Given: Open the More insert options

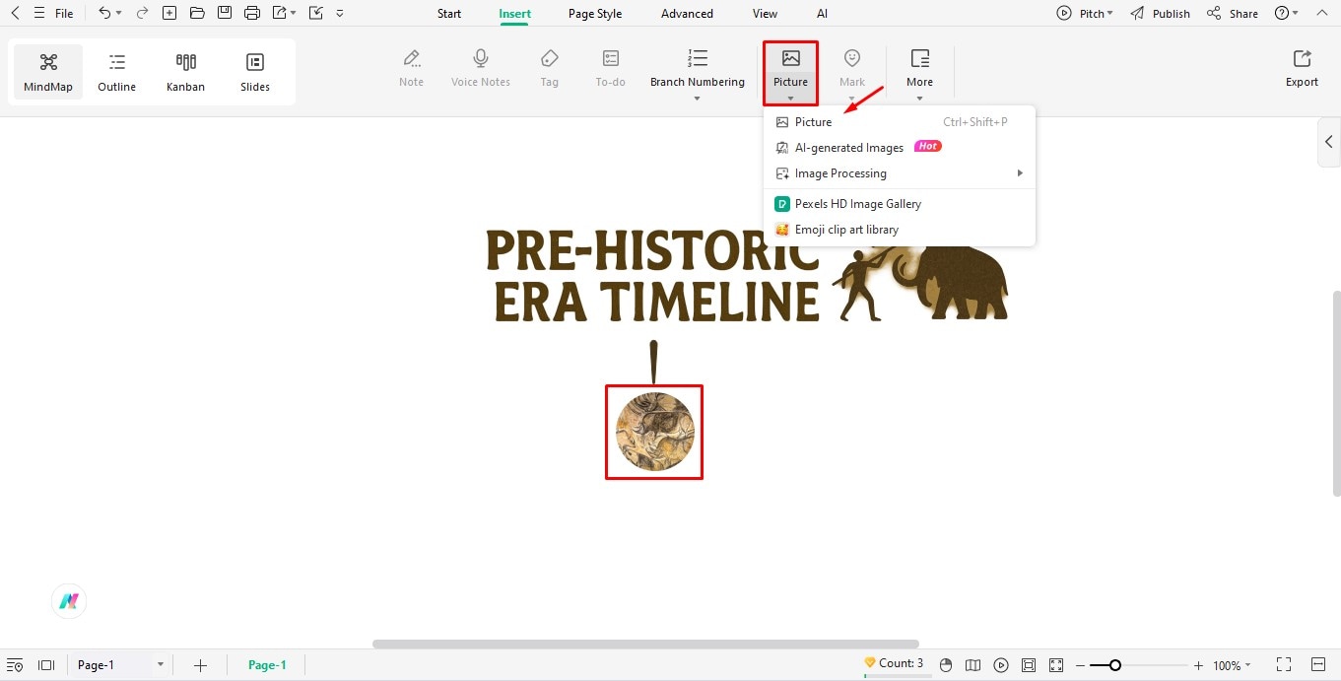Looking at the screenshot, I should (x=919, y=73).
